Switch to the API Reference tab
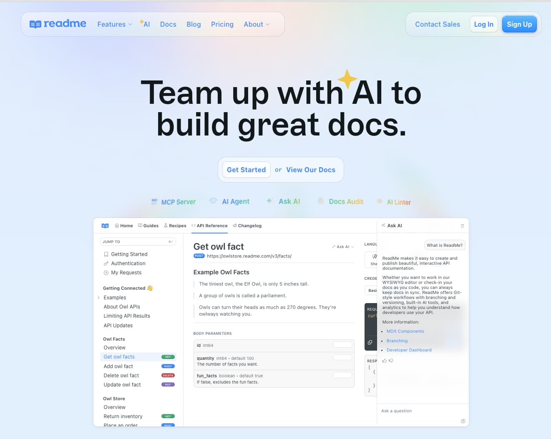551x439 pixels. click(209, 226)
